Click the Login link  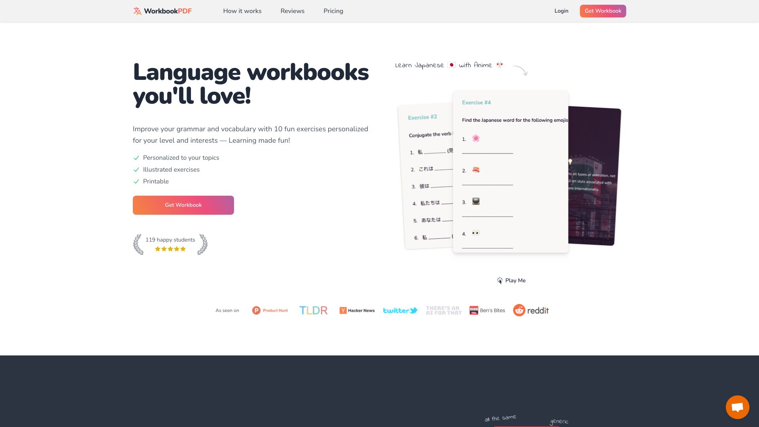(x=561, y=11)
